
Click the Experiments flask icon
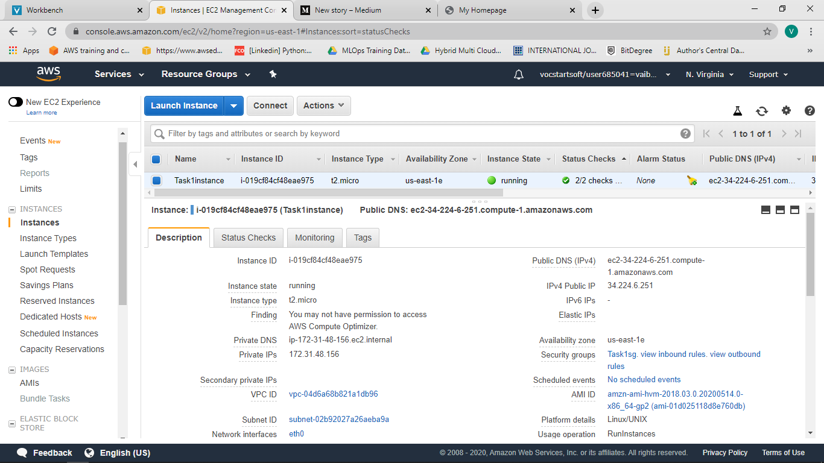click(738, 111)
